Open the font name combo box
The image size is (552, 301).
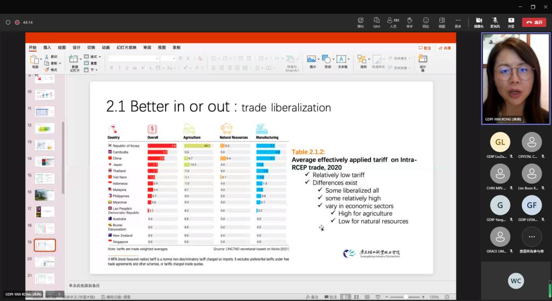coord(133,58)
